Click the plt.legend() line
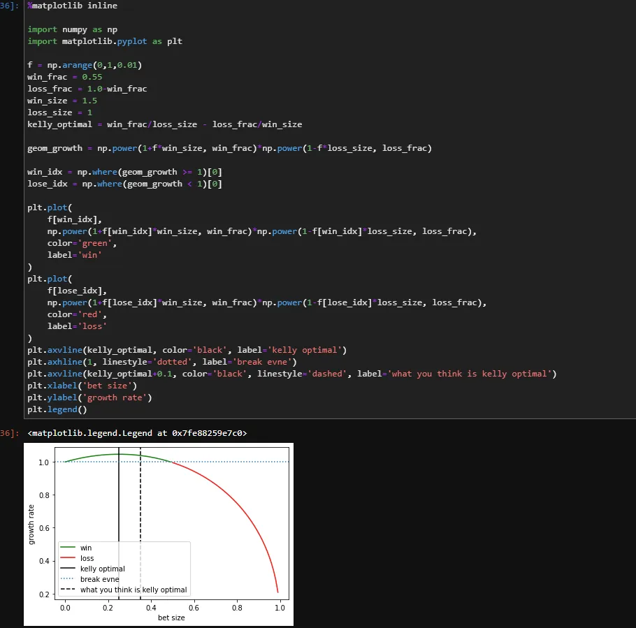636x628 pixels. (x=57, y=409)
